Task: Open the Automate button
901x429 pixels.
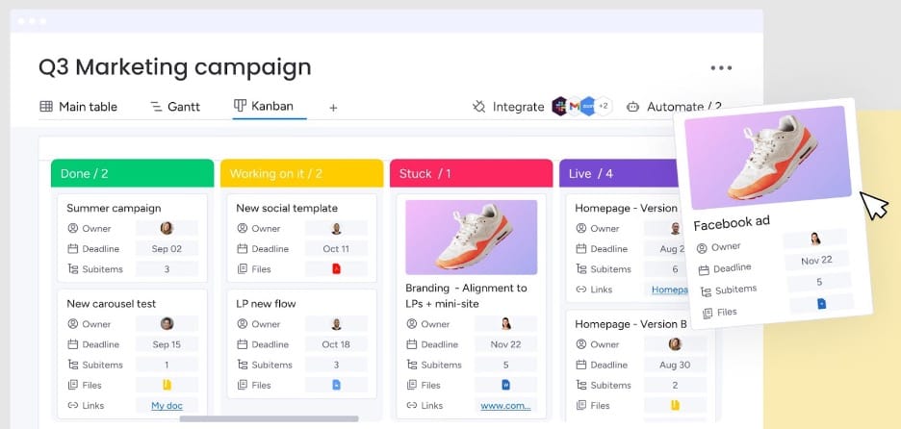Action: (674, 107)
